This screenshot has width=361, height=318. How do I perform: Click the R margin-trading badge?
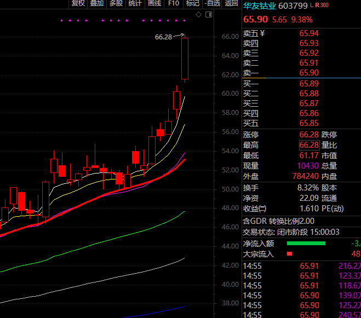[x=317, y=5]
